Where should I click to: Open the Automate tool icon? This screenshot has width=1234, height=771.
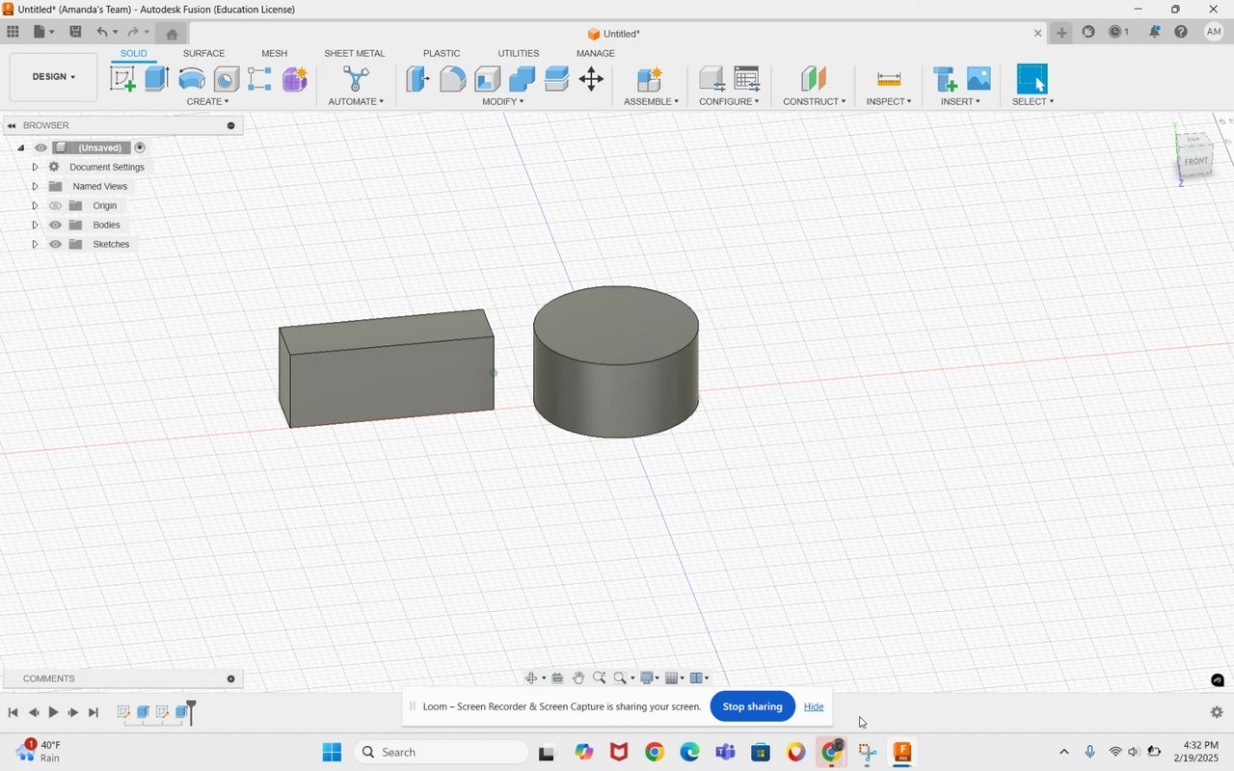coord(356,79)
